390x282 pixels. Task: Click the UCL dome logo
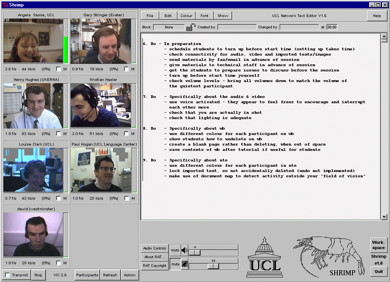pyautogui.click(x=265, y=257)
